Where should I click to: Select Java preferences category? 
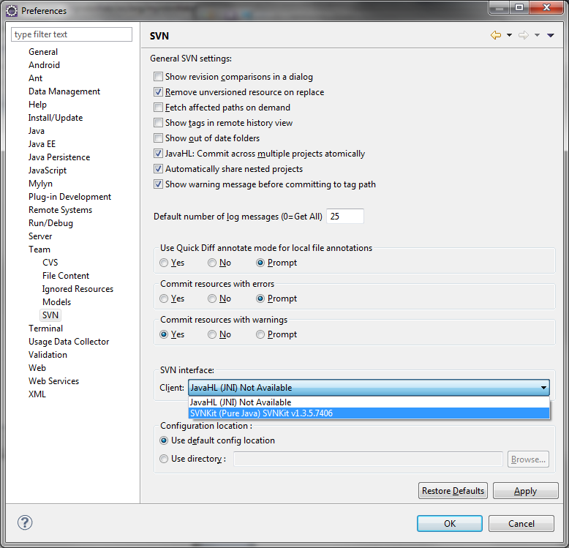[x=37, y=131]
